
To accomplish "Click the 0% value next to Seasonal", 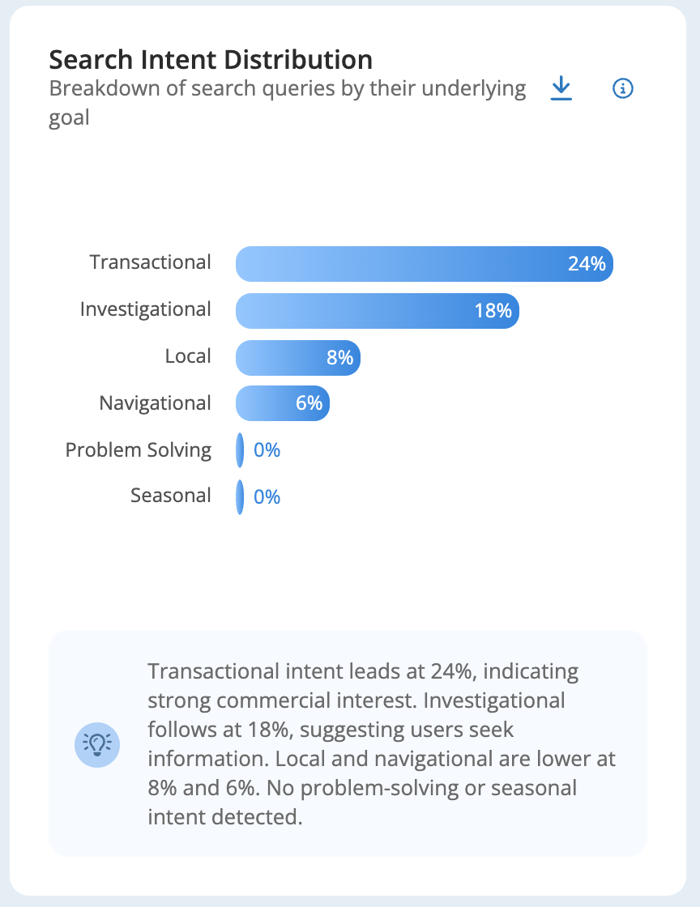I will (x=267, y=497).
